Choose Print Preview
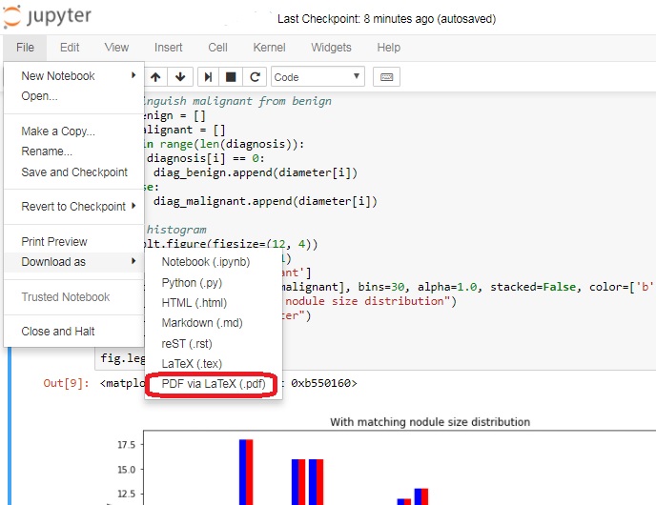Viewport: 656px width, 505px height. pos(73,242)
